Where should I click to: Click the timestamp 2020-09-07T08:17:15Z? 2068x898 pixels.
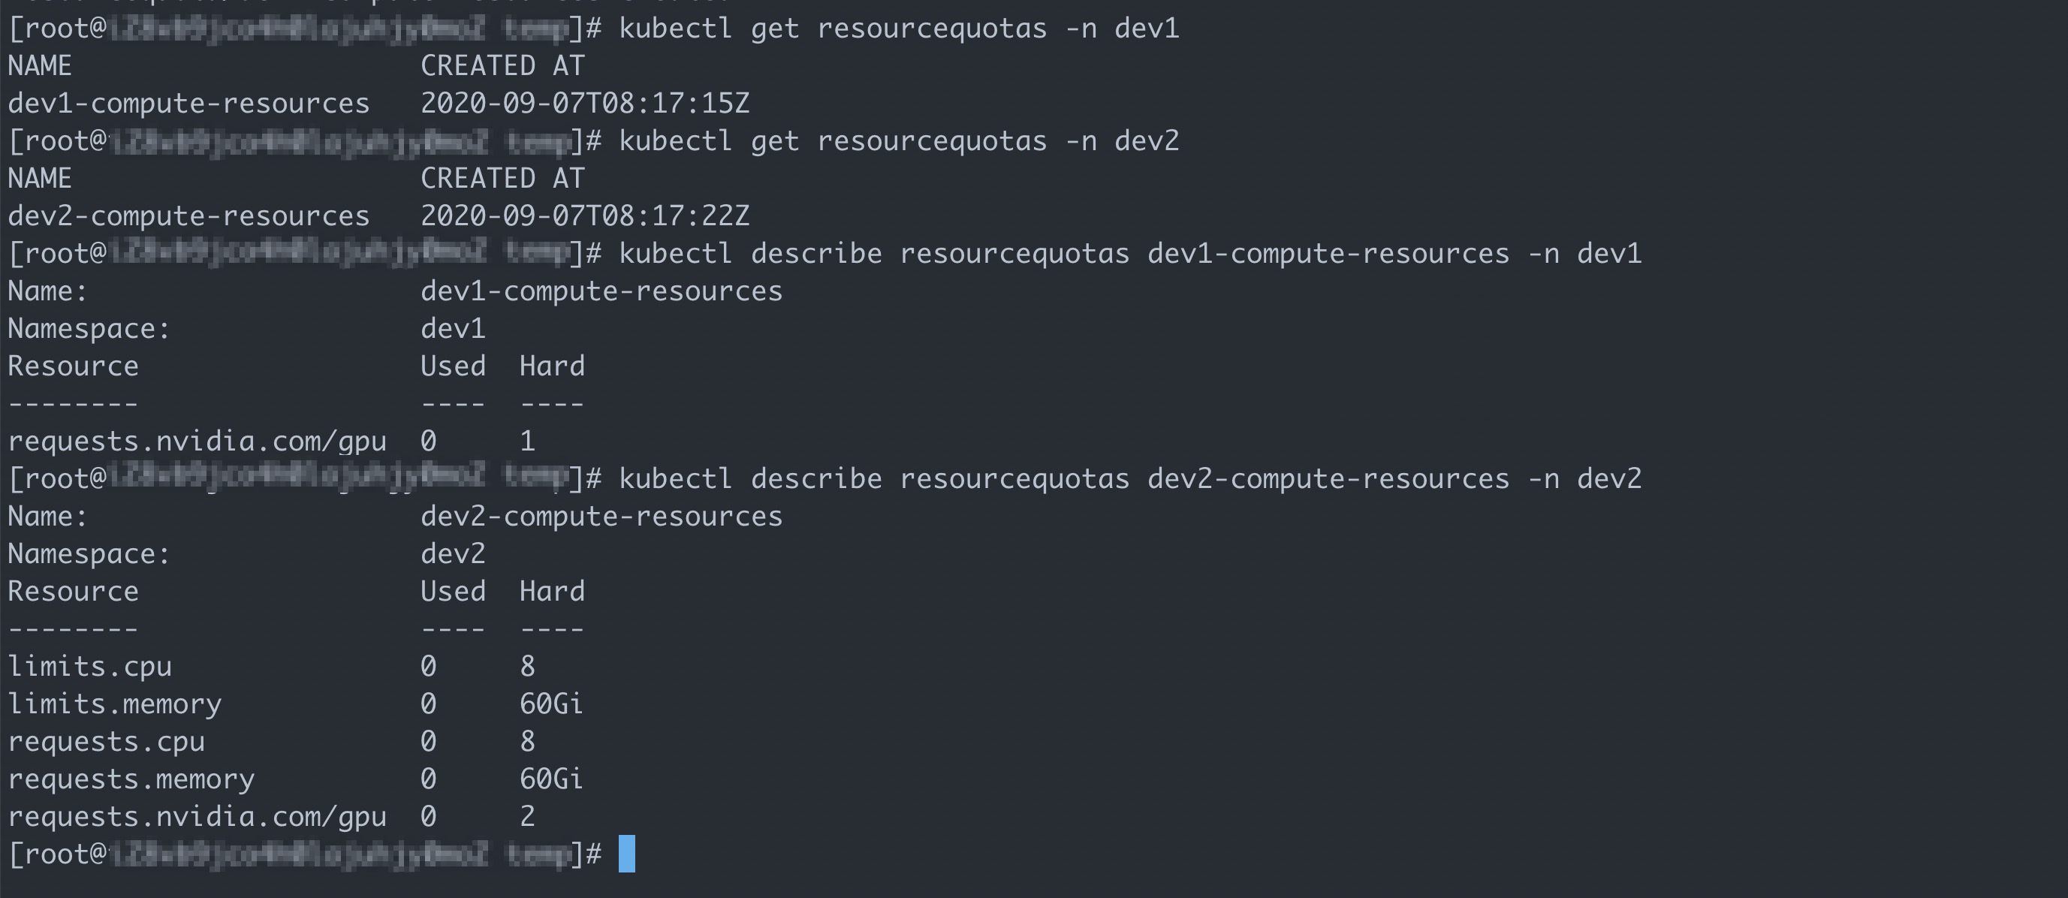click(x=585, y=104)
